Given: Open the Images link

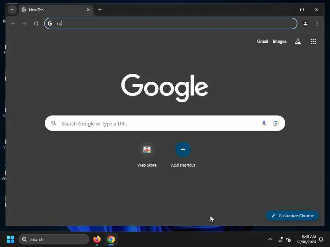Looking at the screenshot, I should (279, 41).
